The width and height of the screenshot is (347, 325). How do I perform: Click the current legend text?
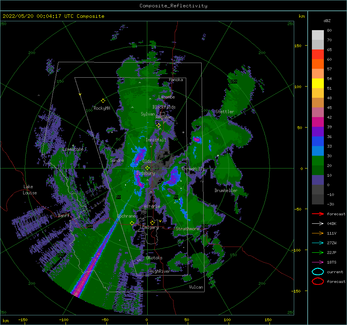click(x=335, y=272)
